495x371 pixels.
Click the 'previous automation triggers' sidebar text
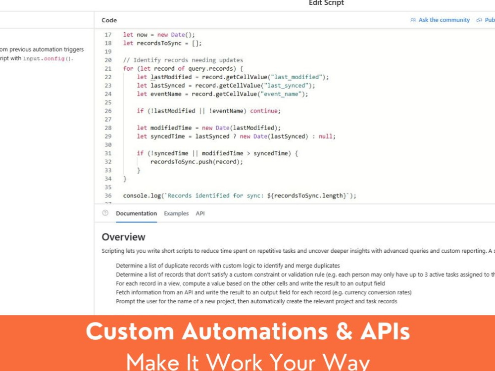(x=47, y=49)
